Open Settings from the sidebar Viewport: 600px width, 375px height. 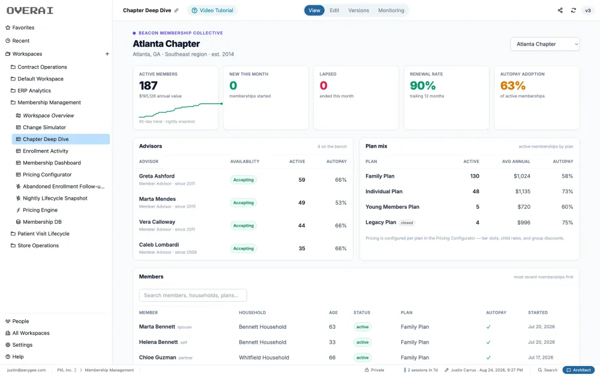19,345
